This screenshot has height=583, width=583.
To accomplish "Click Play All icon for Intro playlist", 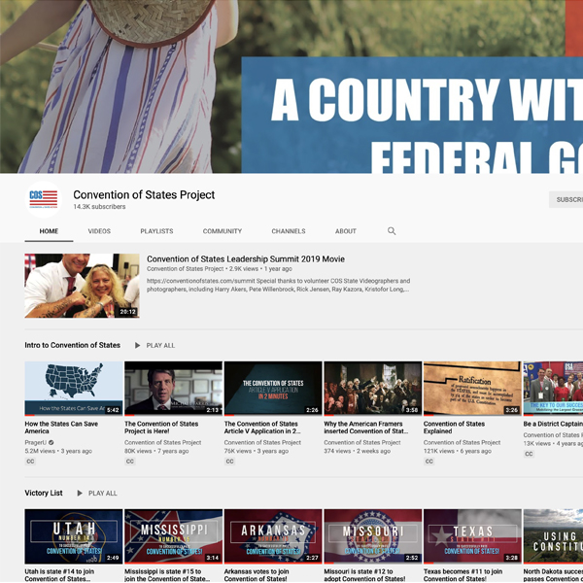I will pos(137,345).
